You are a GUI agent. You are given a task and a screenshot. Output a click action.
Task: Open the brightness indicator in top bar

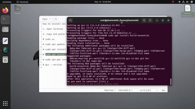tap(179, 2)
